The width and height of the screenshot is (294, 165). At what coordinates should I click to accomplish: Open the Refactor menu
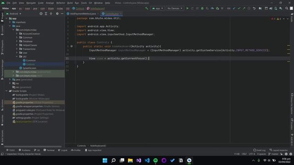(61, 3)
